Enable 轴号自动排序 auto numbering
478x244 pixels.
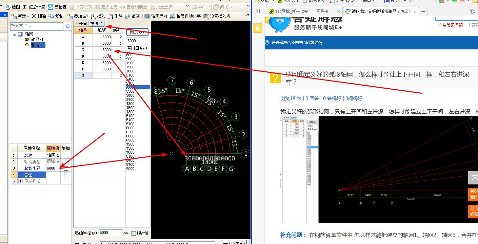(186, 16)
